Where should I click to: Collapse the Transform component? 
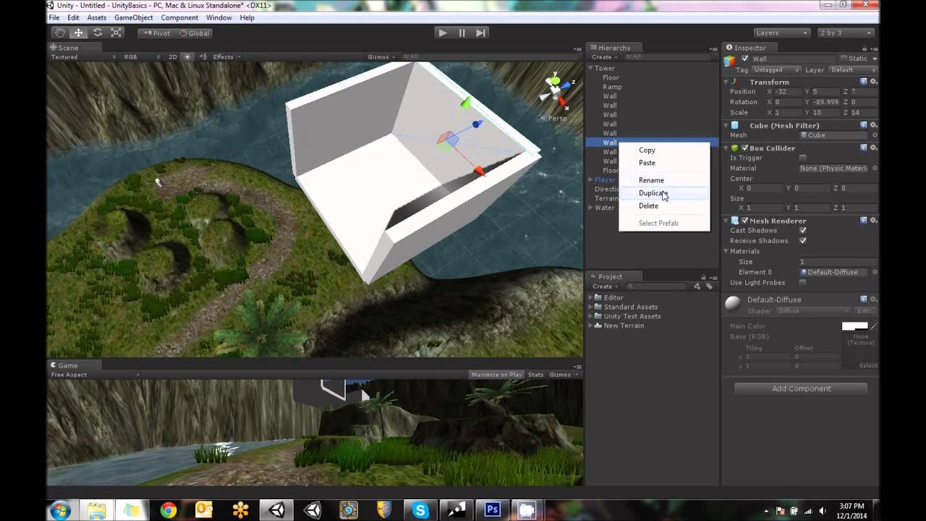[726, 82]
